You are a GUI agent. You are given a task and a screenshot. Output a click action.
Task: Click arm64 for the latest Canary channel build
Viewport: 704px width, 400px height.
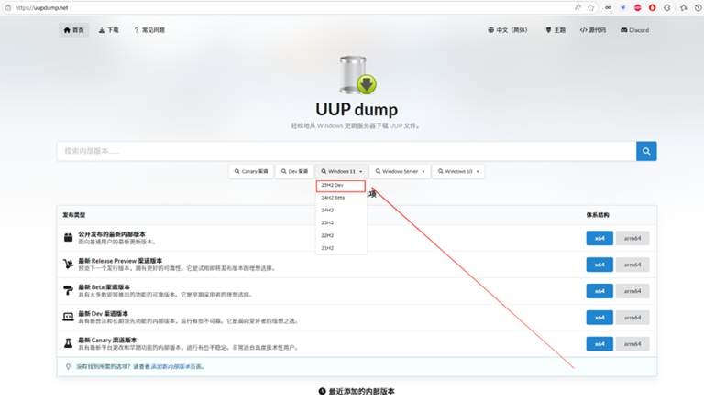click(x=632, y=344)
